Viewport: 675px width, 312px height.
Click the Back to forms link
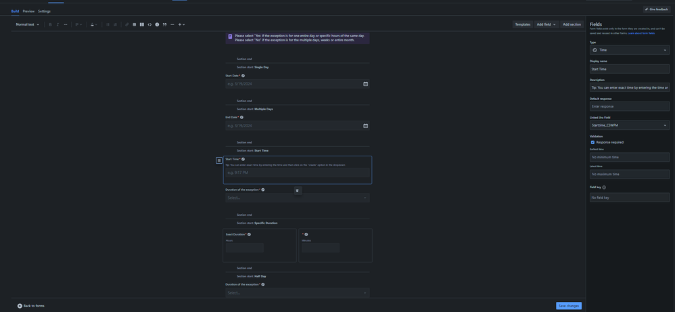31,306
